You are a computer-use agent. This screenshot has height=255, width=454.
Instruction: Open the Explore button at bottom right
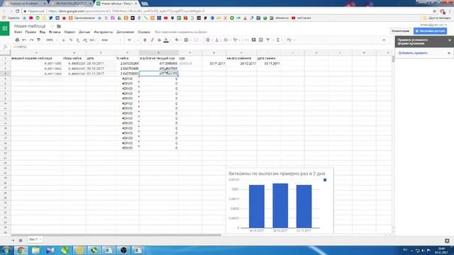tap(447, 241)
